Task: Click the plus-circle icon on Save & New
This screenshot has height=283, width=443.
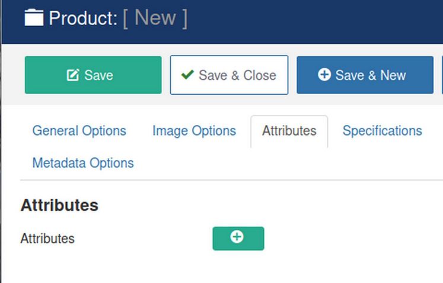Action: 324,75
